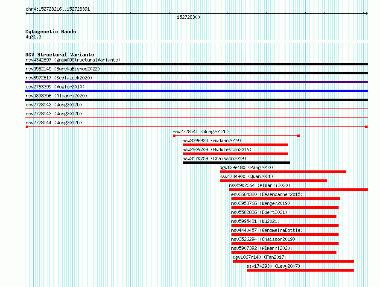Click the right red endpoint of esv2728545

298,136
